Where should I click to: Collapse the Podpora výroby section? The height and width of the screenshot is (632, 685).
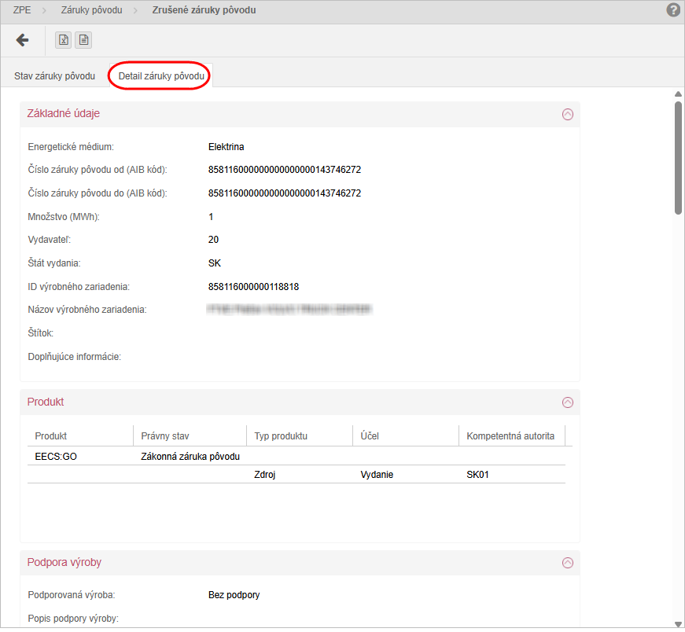[568, 563]
